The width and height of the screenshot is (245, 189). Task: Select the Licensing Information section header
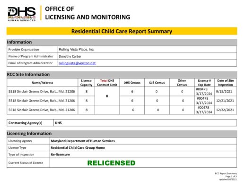[x=122, y=134]
